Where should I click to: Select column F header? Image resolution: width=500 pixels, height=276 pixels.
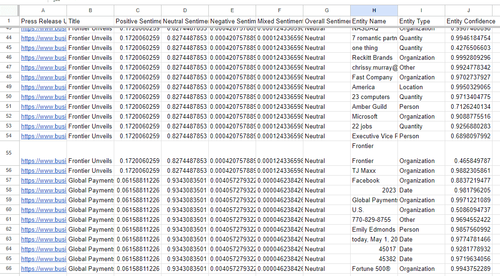click(279, 10)
